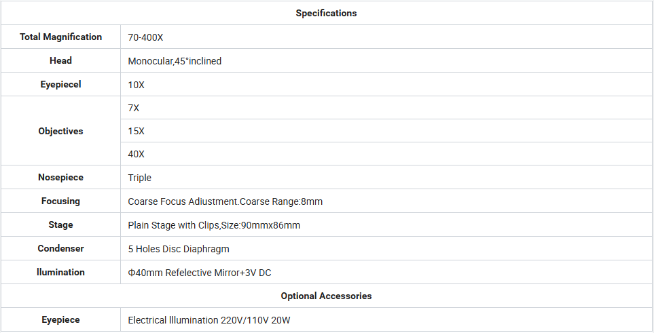Click the 40X objective cell
654x333 pixels.
tap(386, 154)
